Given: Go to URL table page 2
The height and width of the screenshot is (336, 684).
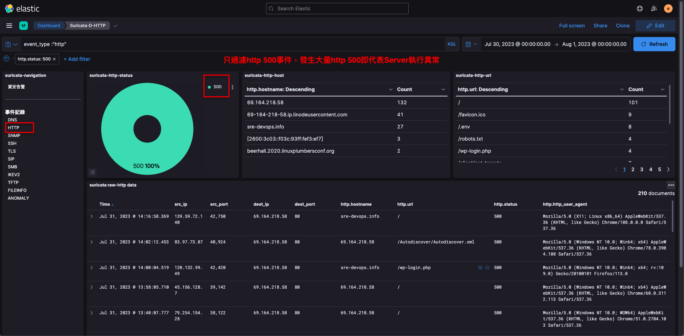Looking at the screenshot, I should coord(633,169).
